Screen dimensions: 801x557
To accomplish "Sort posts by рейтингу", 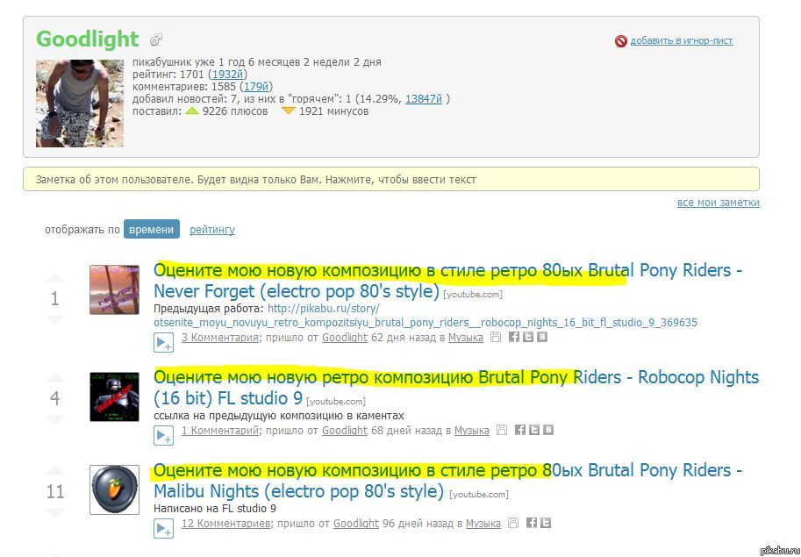I will pos(212,230).
